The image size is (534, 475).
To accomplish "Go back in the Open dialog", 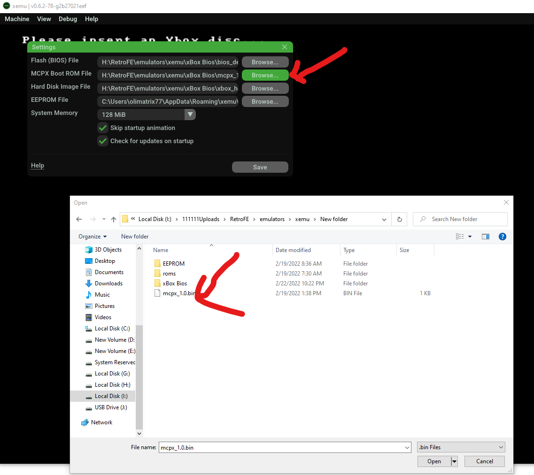I will pos(79,219).
